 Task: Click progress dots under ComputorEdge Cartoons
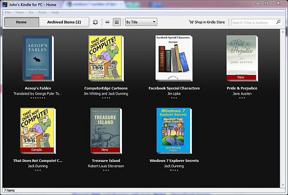106,98
